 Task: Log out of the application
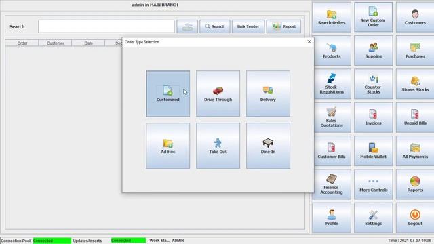[x=415, y=218]
